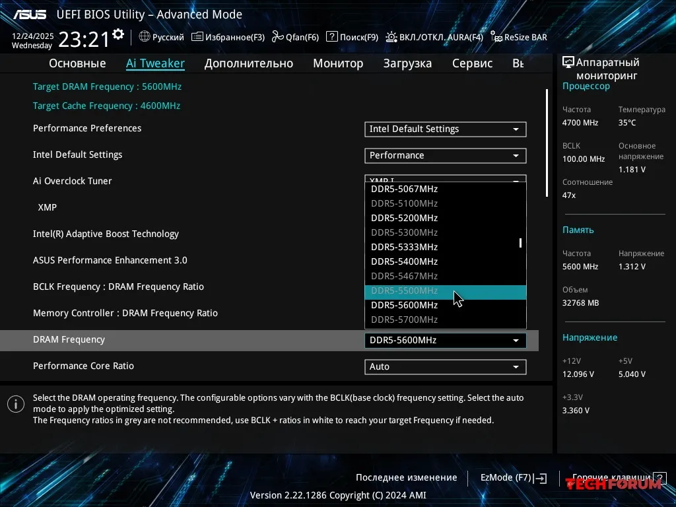
Task: Click the dropdown list scrollbar thumb
Action: tap(520, 243)
